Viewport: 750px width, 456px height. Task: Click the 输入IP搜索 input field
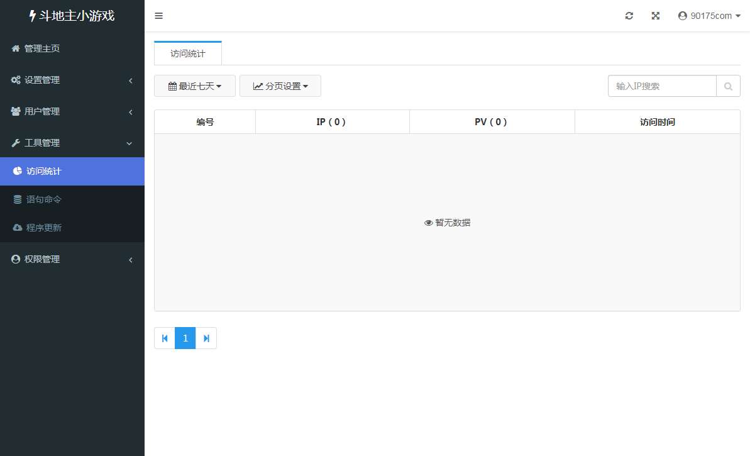click(662, 86)
